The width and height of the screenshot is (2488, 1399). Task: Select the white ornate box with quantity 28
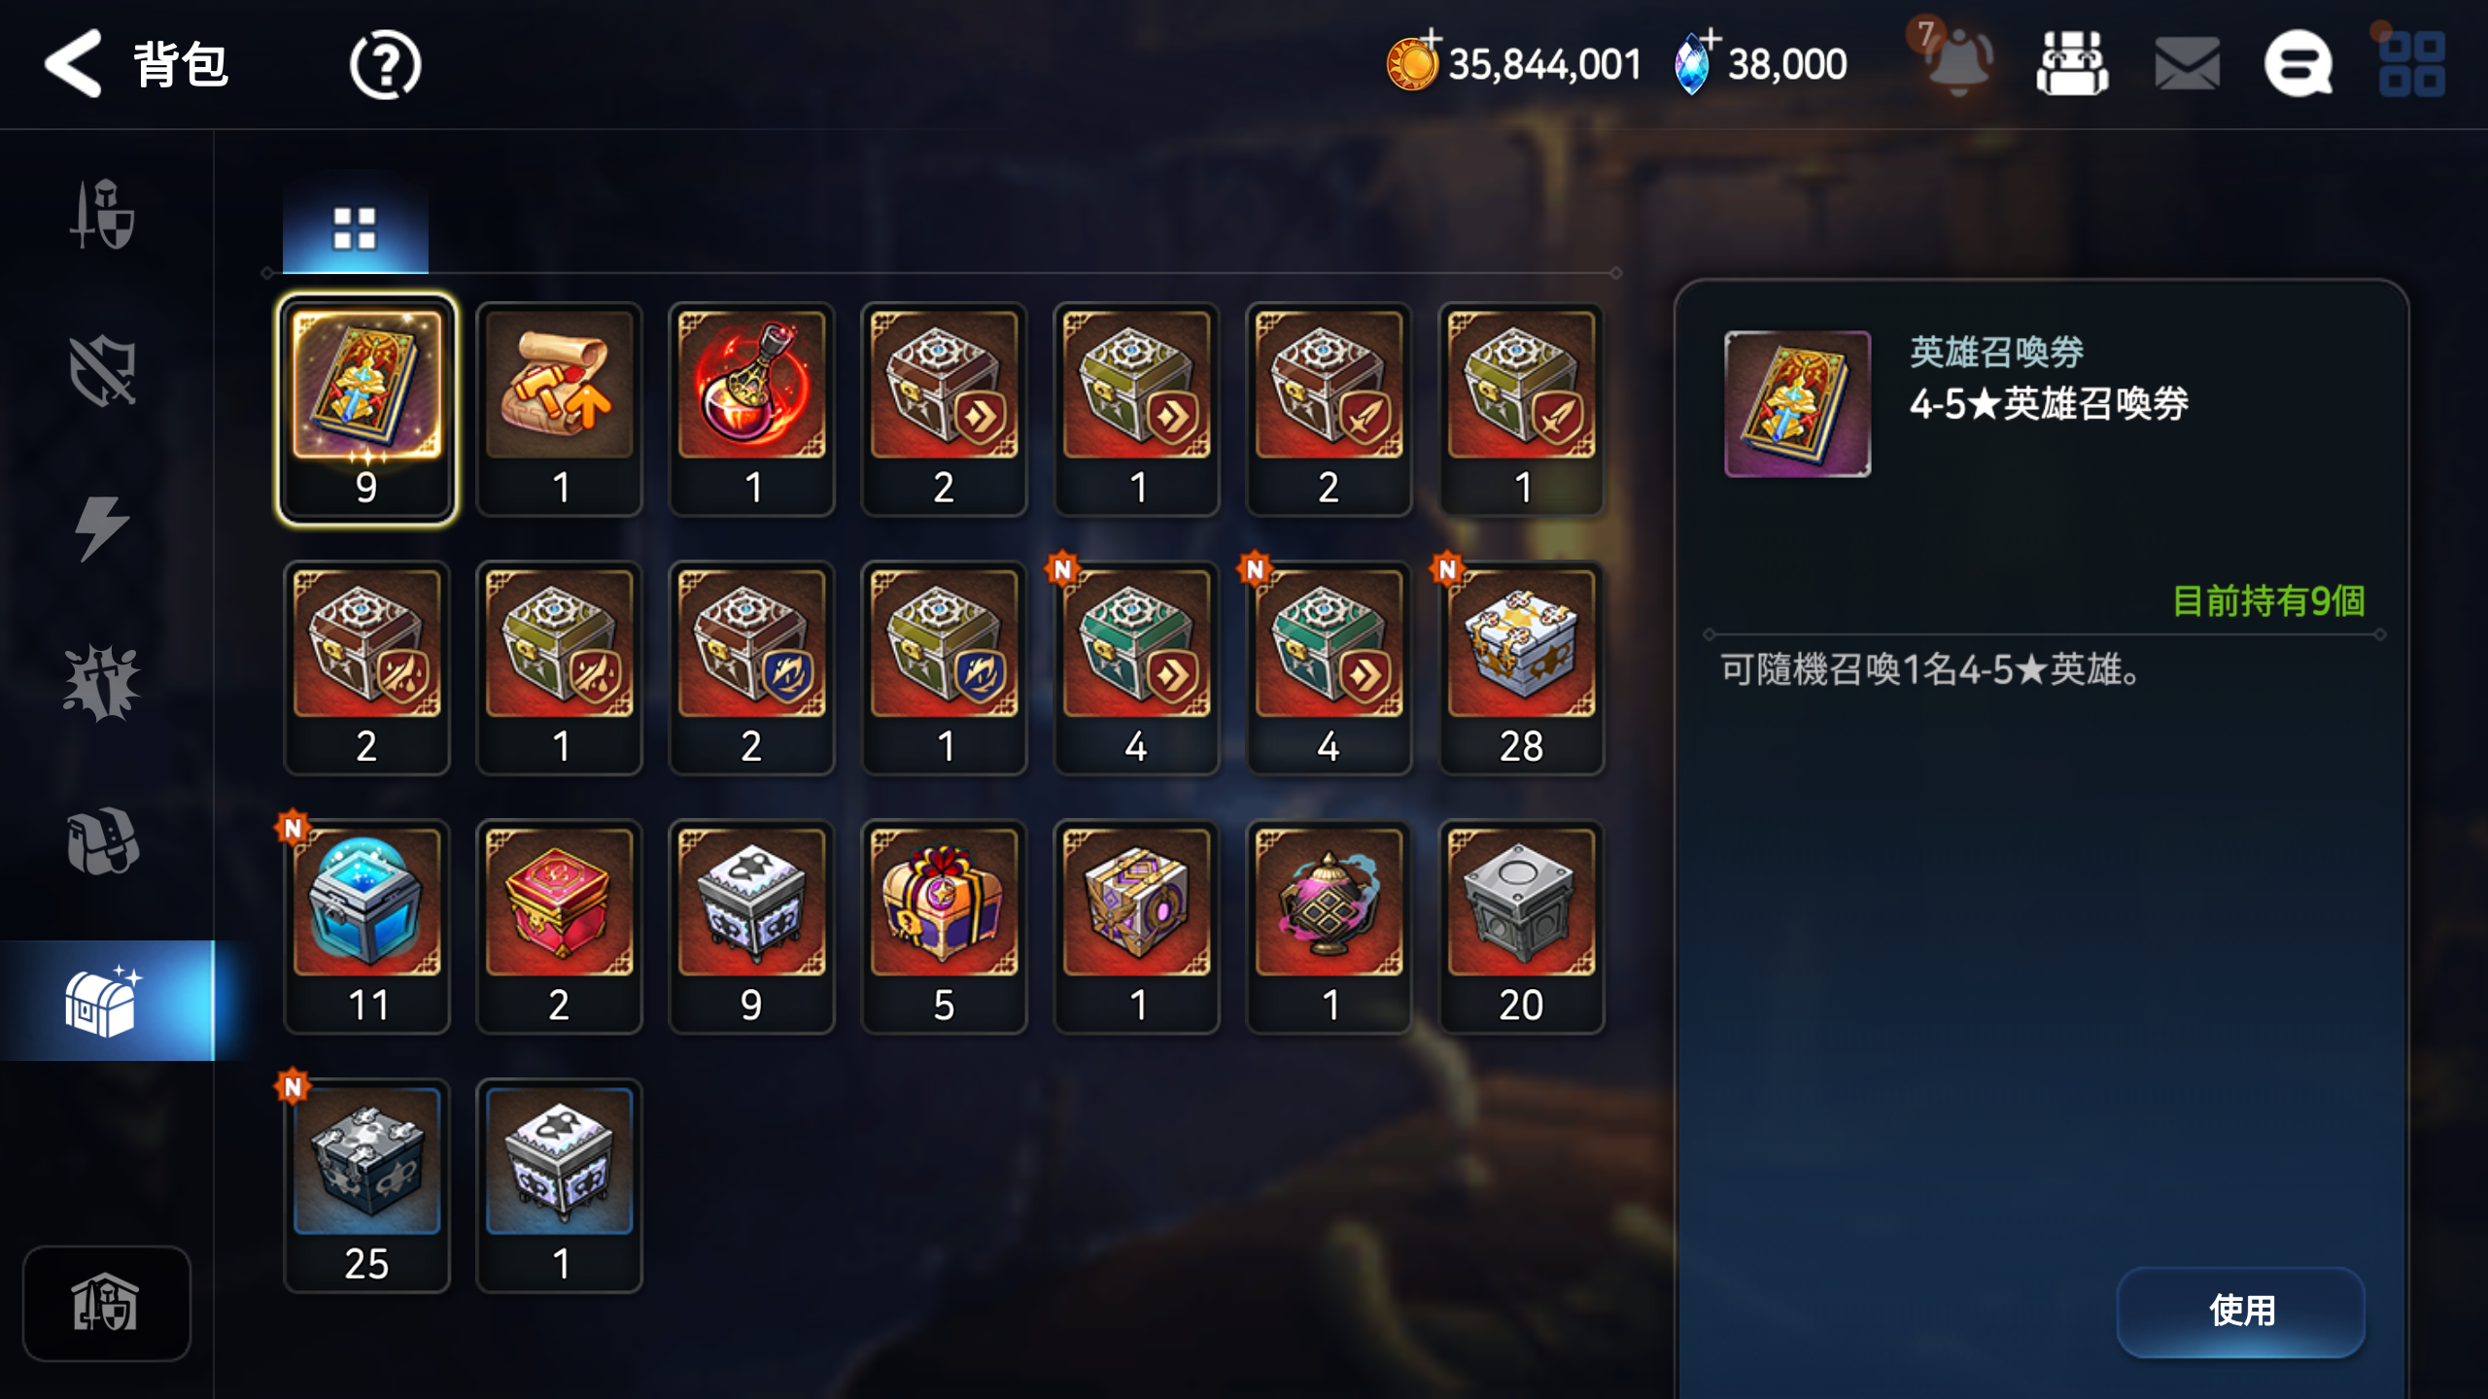click(1521, 667)
